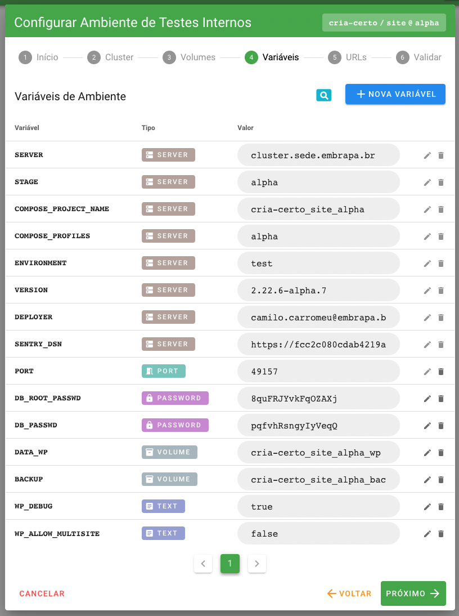Edit the WP_ALLOW_MULTISITE variable
Viewport: 459px width, 616px height.
point(427,534)
